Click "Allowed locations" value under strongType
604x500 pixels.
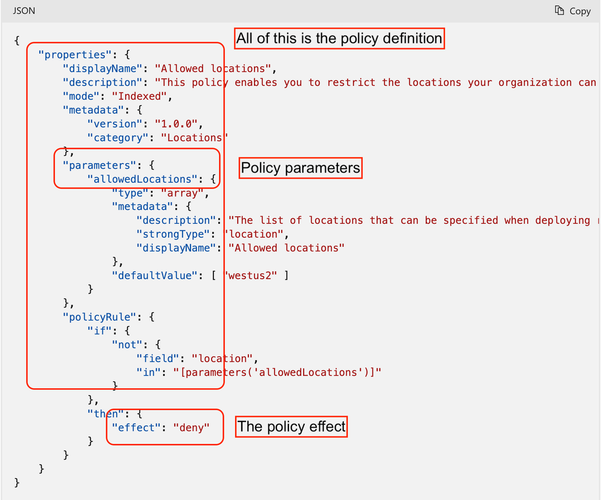coord(286,248)
